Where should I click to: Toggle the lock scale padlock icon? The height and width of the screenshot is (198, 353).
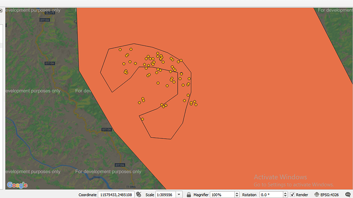pyautogui.click(x=189, y=194)
